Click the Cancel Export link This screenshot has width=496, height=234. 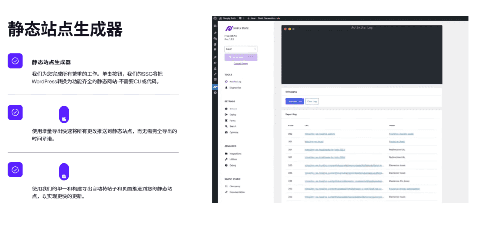(241, 64)
